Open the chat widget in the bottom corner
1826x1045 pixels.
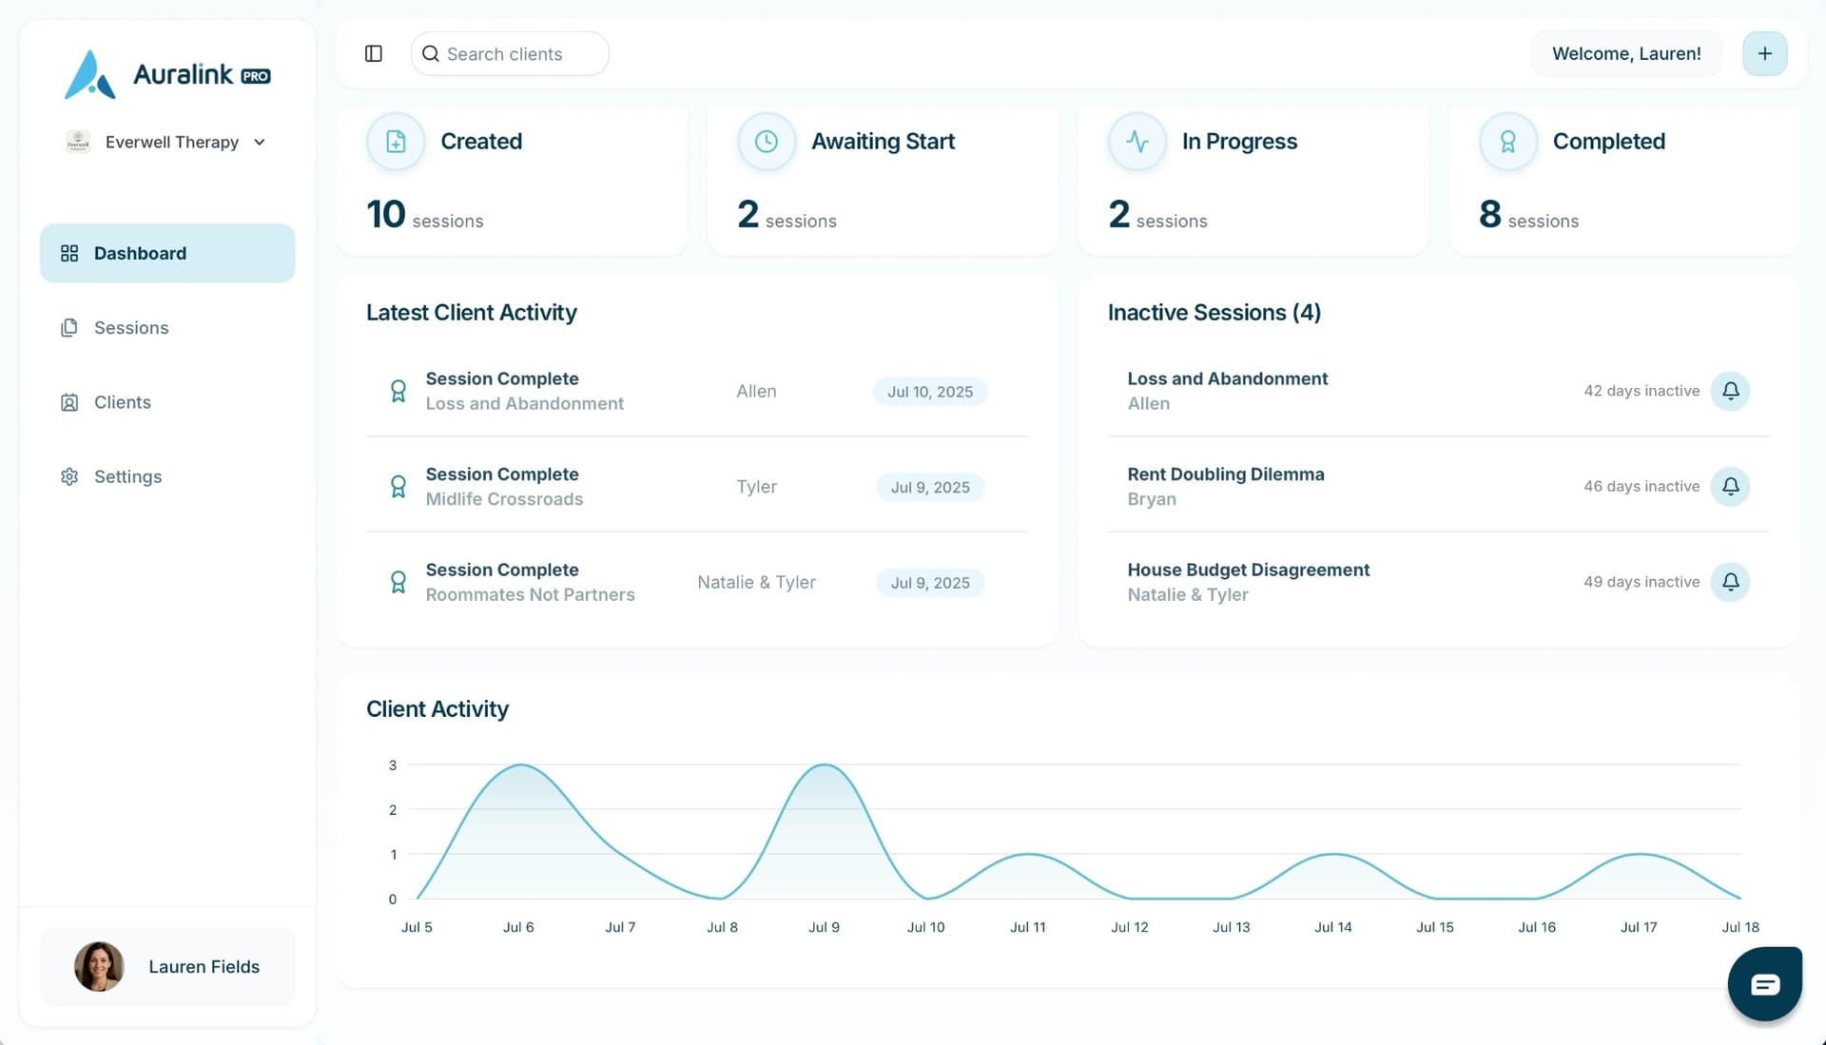click(1764, 983)
